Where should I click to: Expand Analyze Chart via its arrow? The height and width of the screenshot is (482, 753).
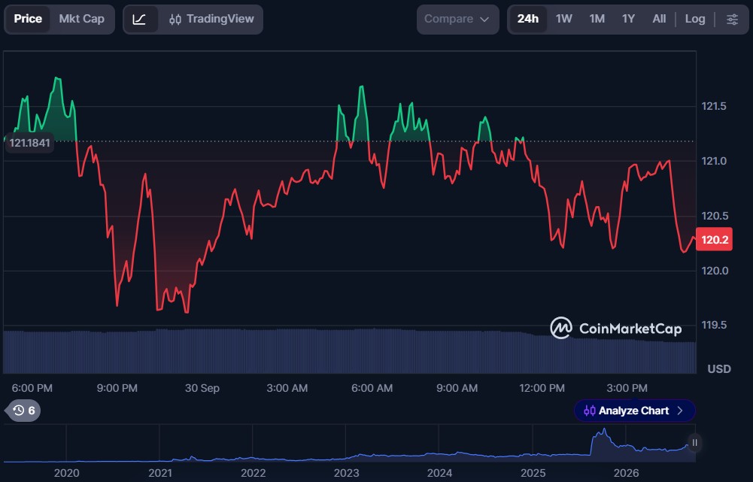tap(679, 411)
